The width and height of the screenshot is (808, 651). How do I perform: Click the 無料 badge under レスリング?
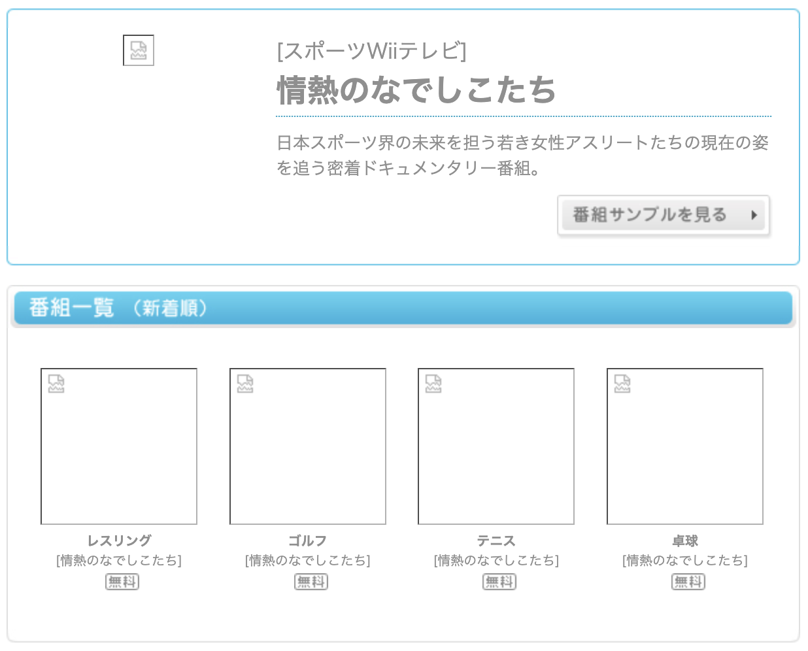[x=122, y=582]
